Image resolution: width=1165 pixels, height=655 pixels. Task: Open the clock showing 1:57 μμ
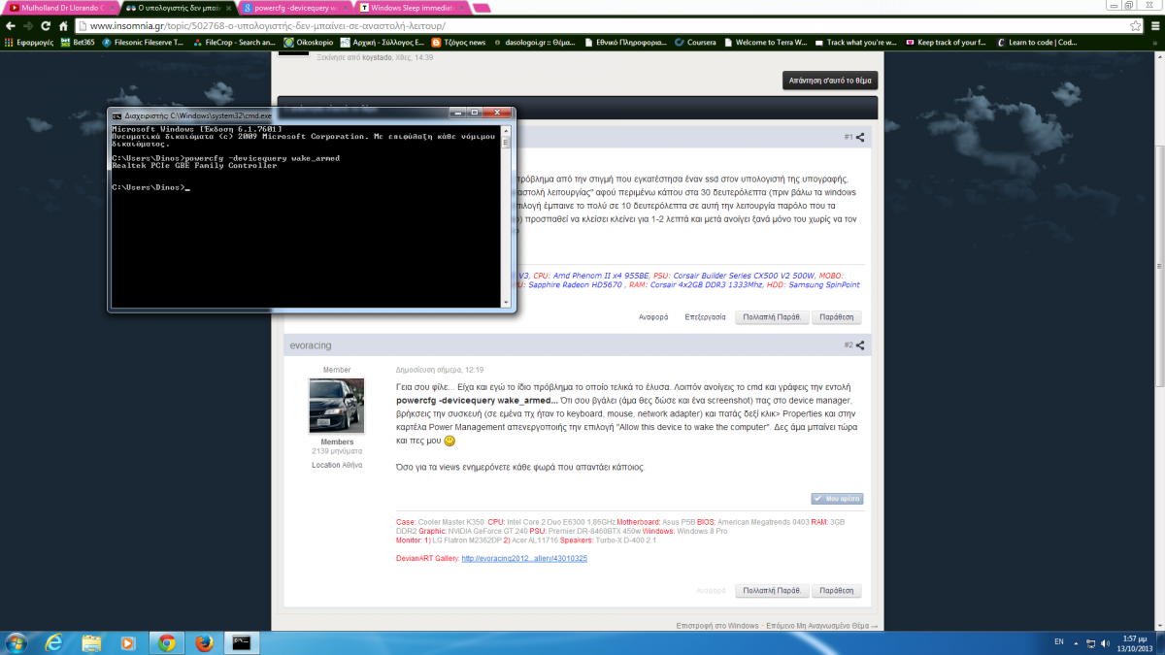1136,641
